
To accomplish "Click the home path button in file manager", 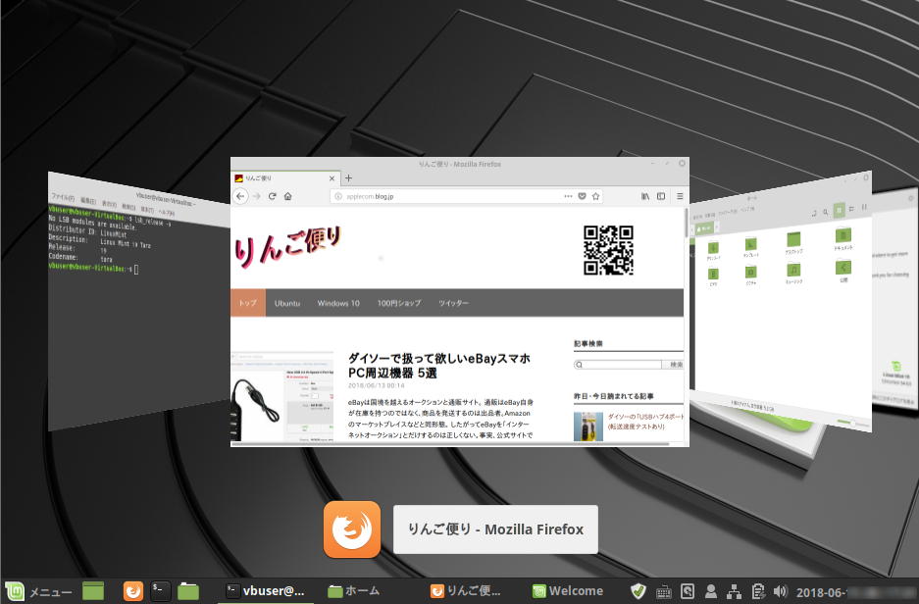I will [x=704, y=227].
